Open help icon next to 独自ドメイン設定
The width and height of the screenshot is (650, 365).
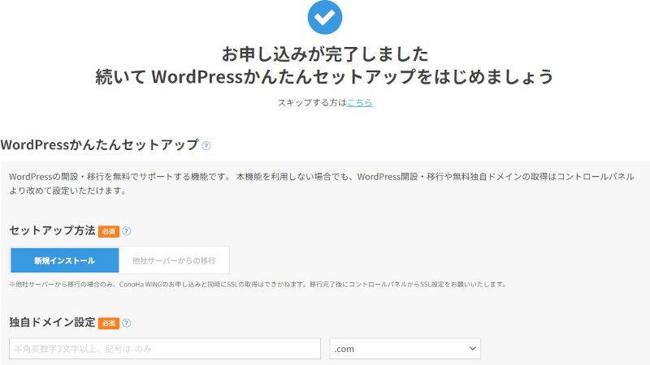(x=126, y=323)
